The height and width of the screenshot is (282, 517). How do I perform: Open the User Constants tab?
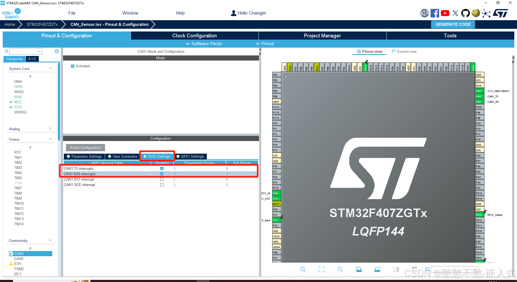(x=123, y=156)
